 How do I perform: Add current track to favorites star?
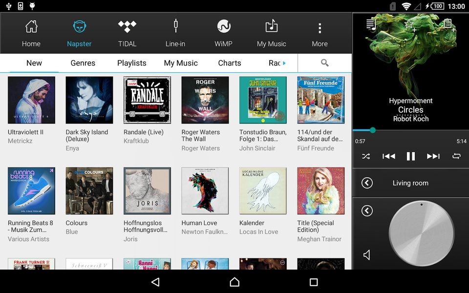409,25
